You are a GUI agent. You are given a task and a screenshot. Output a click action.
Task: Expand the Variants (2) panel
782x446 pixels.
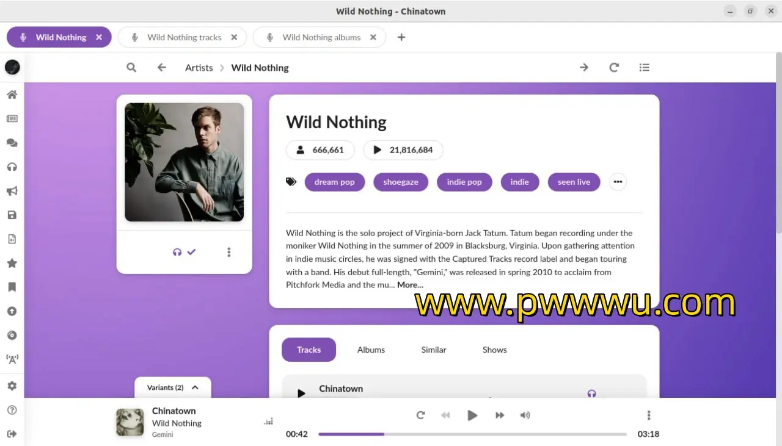point(173,387)
